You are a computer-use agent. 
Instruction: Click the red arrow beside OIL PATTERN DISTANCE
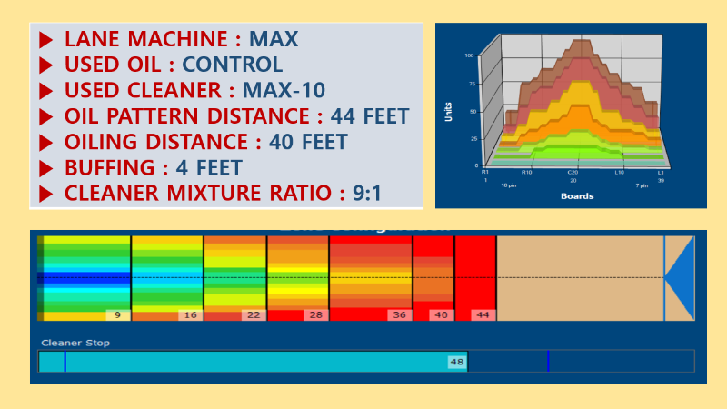tap(45, 117)
